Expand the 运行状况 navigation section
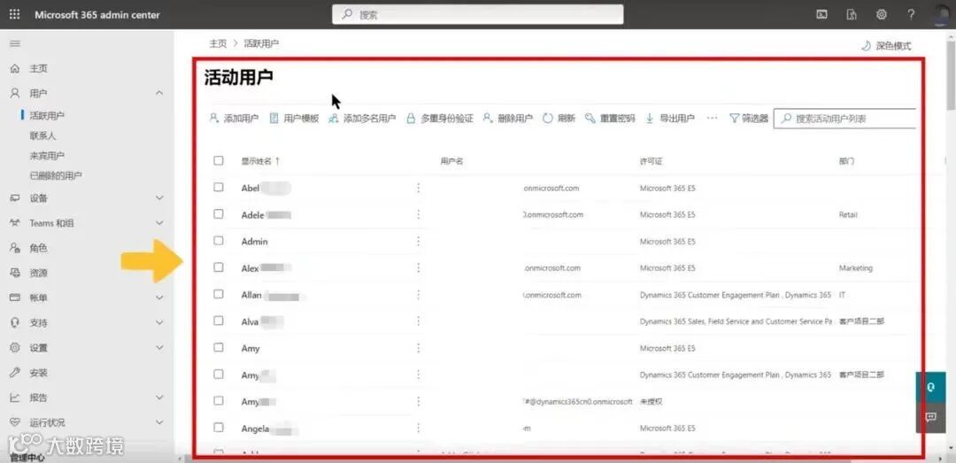The image size is (956, 463). click(159, 422)
